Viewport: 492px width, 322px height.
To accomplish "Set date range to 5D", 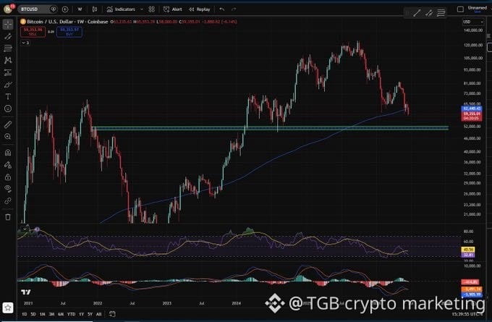I will pos(33,314).
